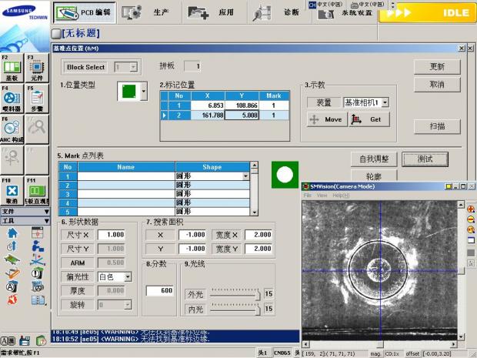Click the crossed axes calibration tool icon
The height and width of the screenshot is (358, 477).
[x=38, y=259]
